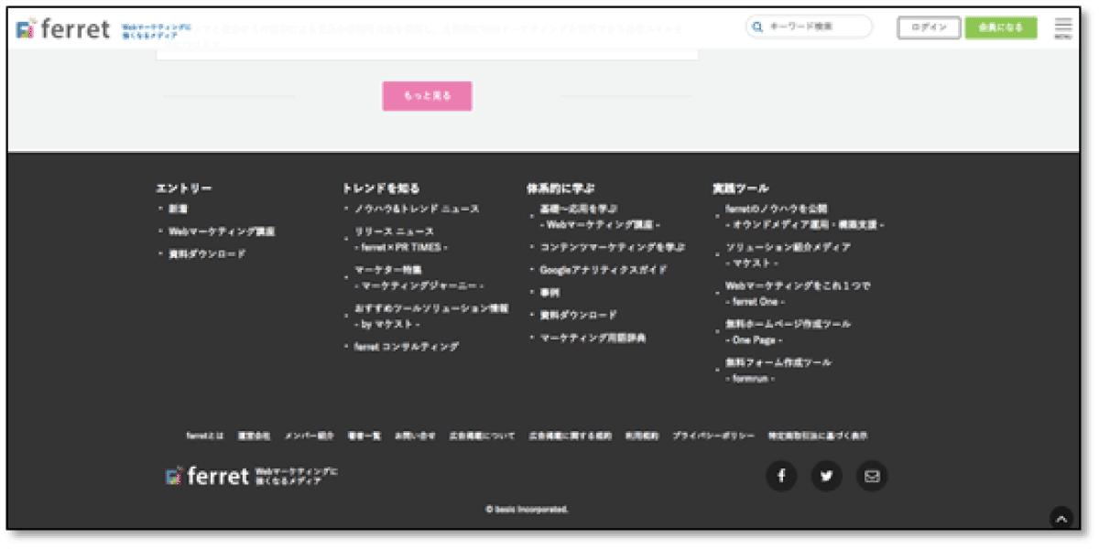This screenshot has height=549, width=1099.
Task: Click the mail envelope icon in footer
Action: tap(872, 476)
